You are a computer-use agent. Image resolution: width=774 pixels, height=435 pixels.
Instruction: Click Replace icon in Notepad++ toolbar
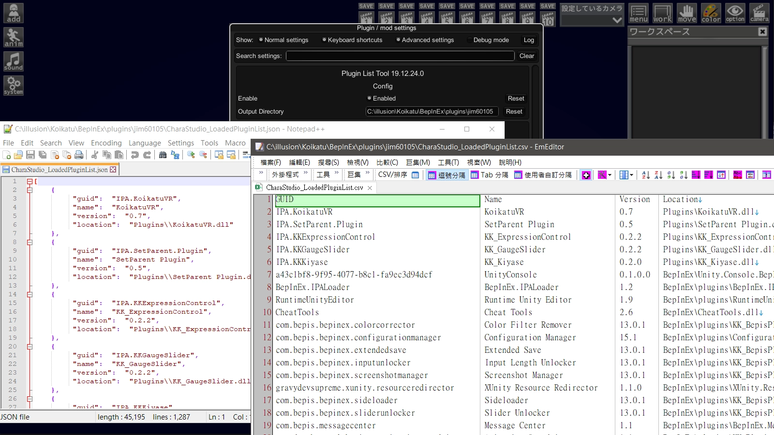[175, 155]
